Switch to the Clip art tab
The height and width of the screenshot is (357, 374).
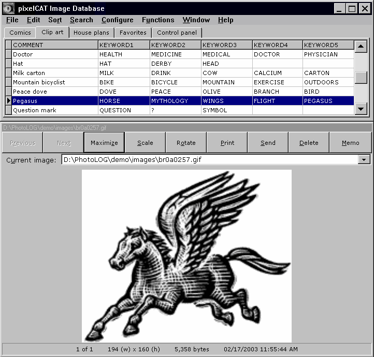coord(52,32)
